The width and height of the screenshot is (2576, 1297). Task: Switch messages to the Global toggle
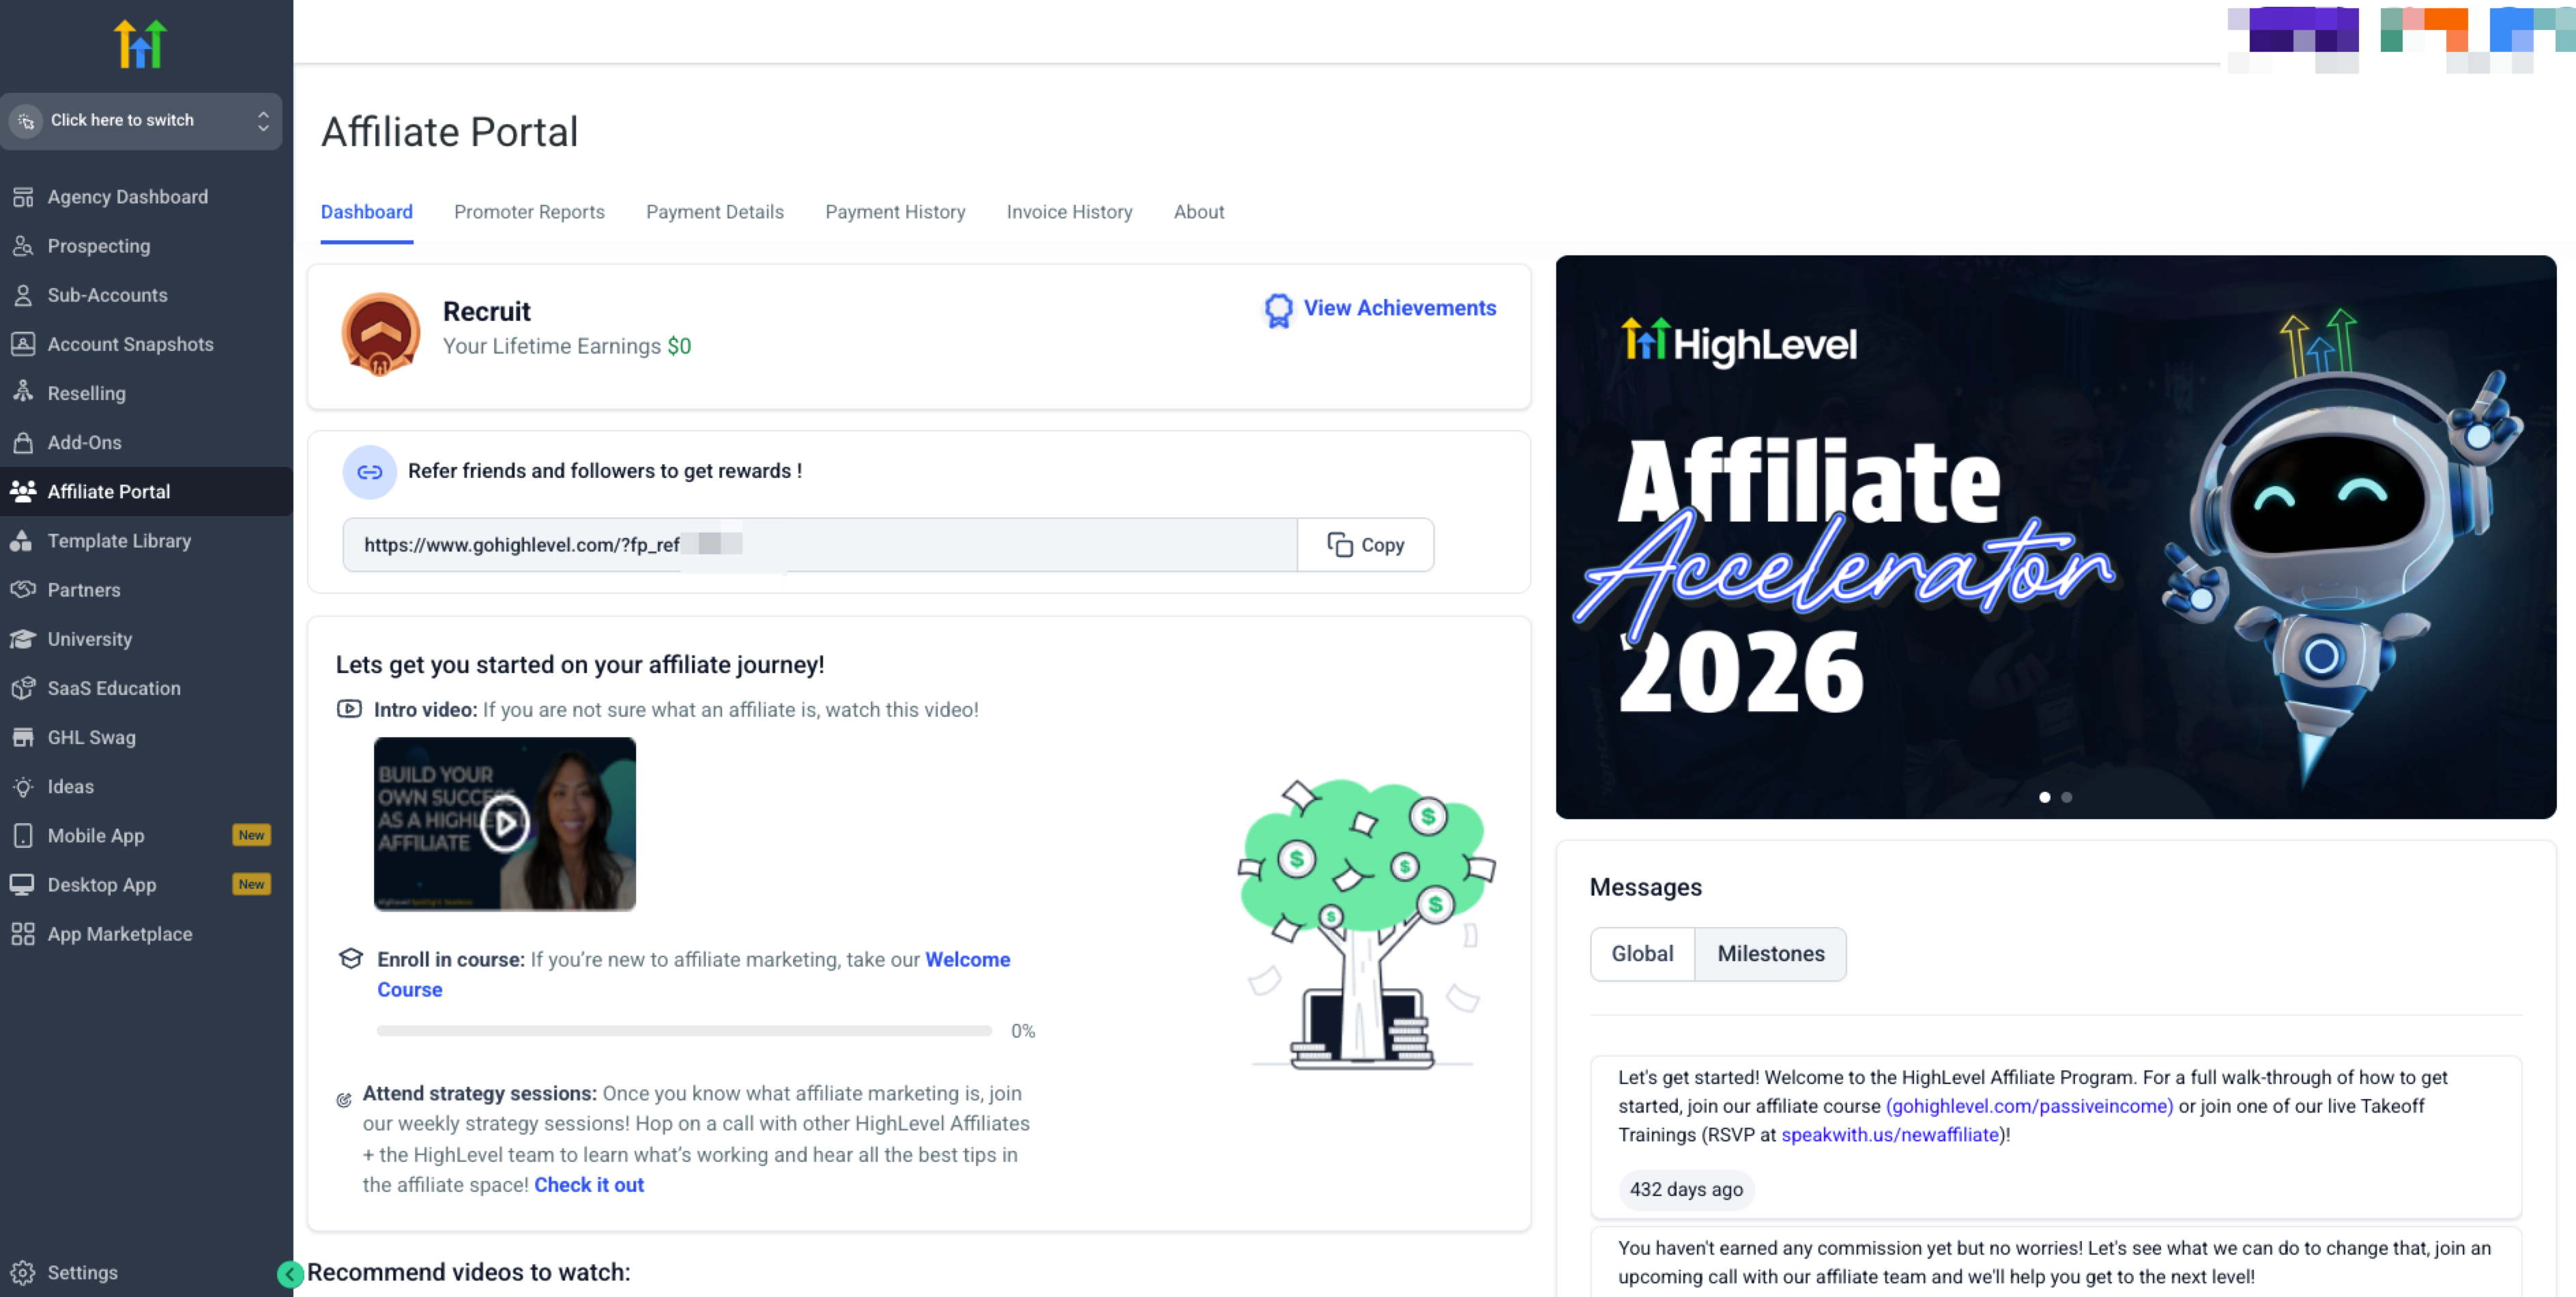pyautogui.click(x=1642, y=954)
